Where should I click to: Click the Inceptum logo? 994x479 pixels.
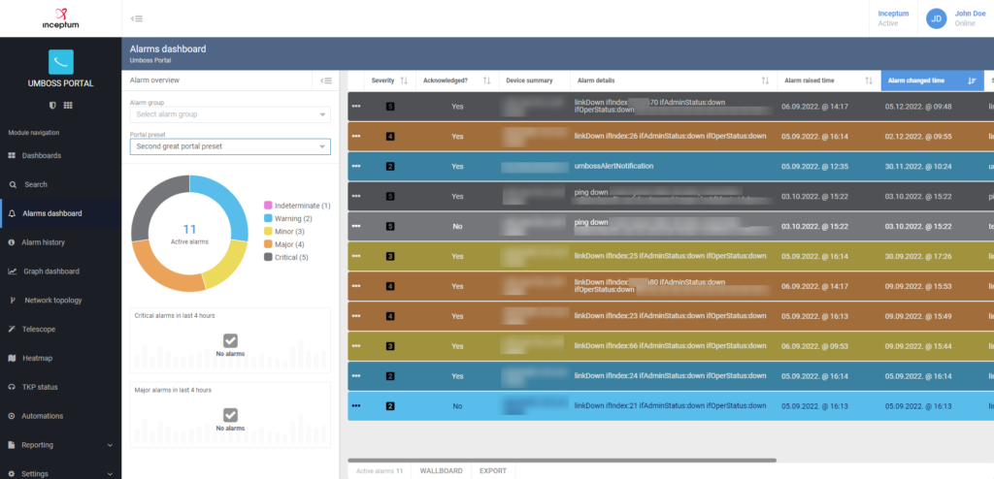point(60,18)
